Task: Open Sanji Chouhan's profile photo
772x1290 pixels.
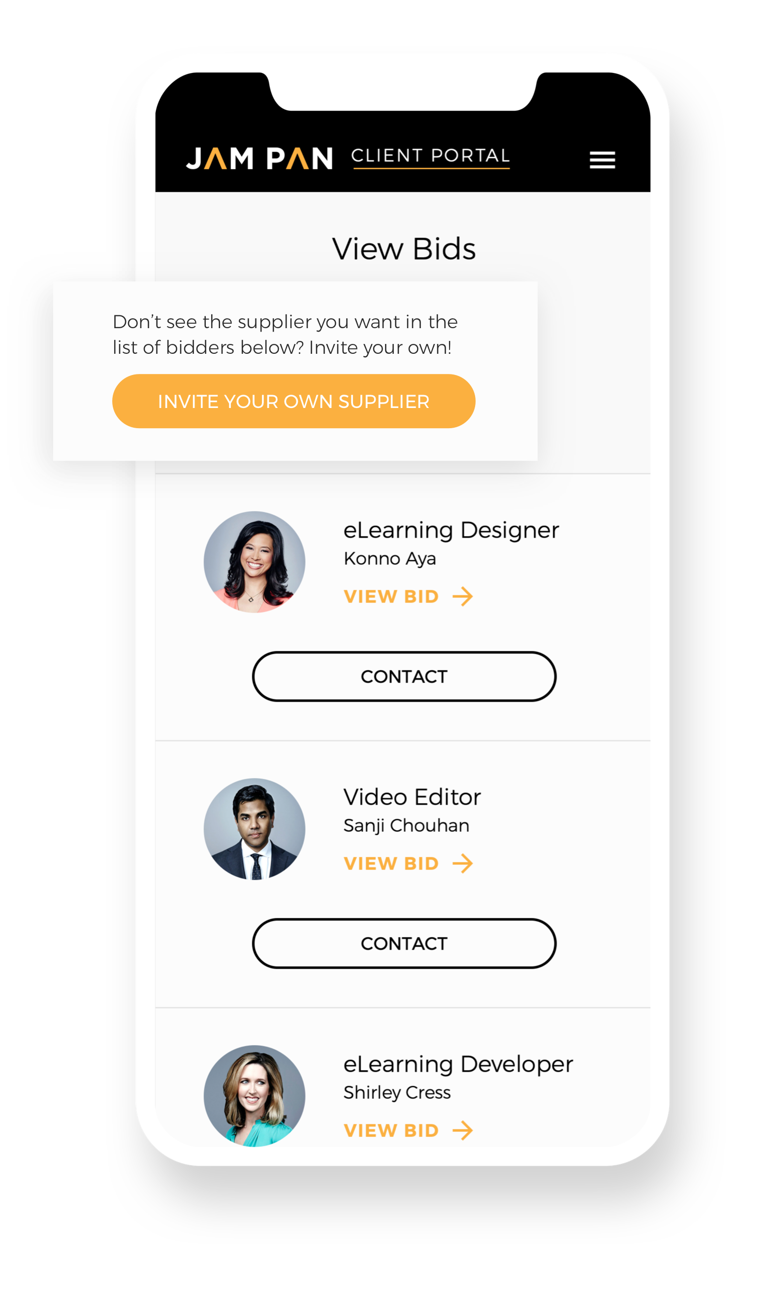Action: click(x=255, y=829)
